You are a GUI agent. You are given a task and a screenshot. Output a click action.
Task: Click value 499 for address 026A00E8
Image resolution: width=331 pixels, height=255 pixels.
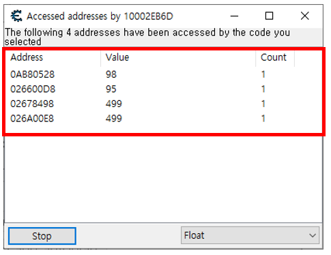[114, 119]
